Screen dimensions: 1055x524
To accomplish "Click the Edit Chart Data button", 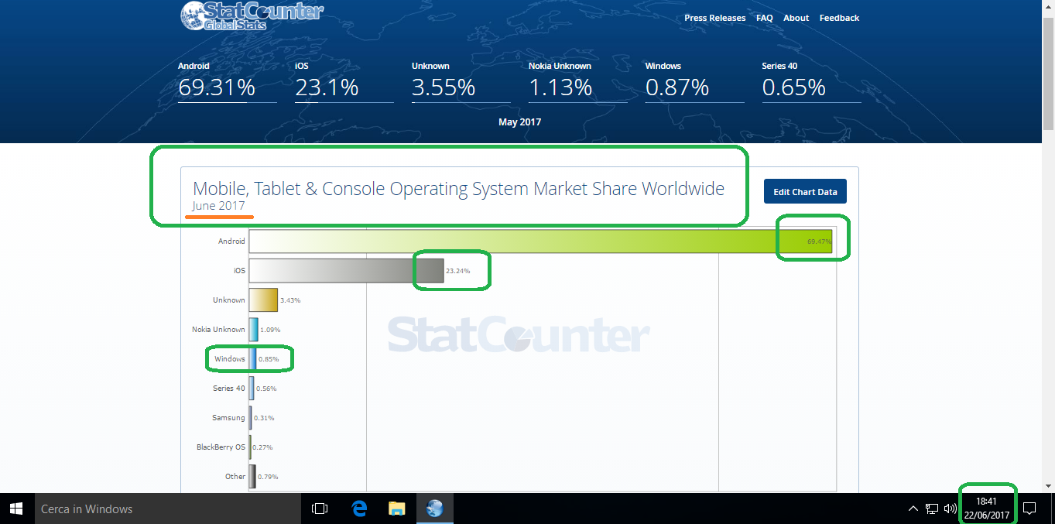I will [806, 192].
